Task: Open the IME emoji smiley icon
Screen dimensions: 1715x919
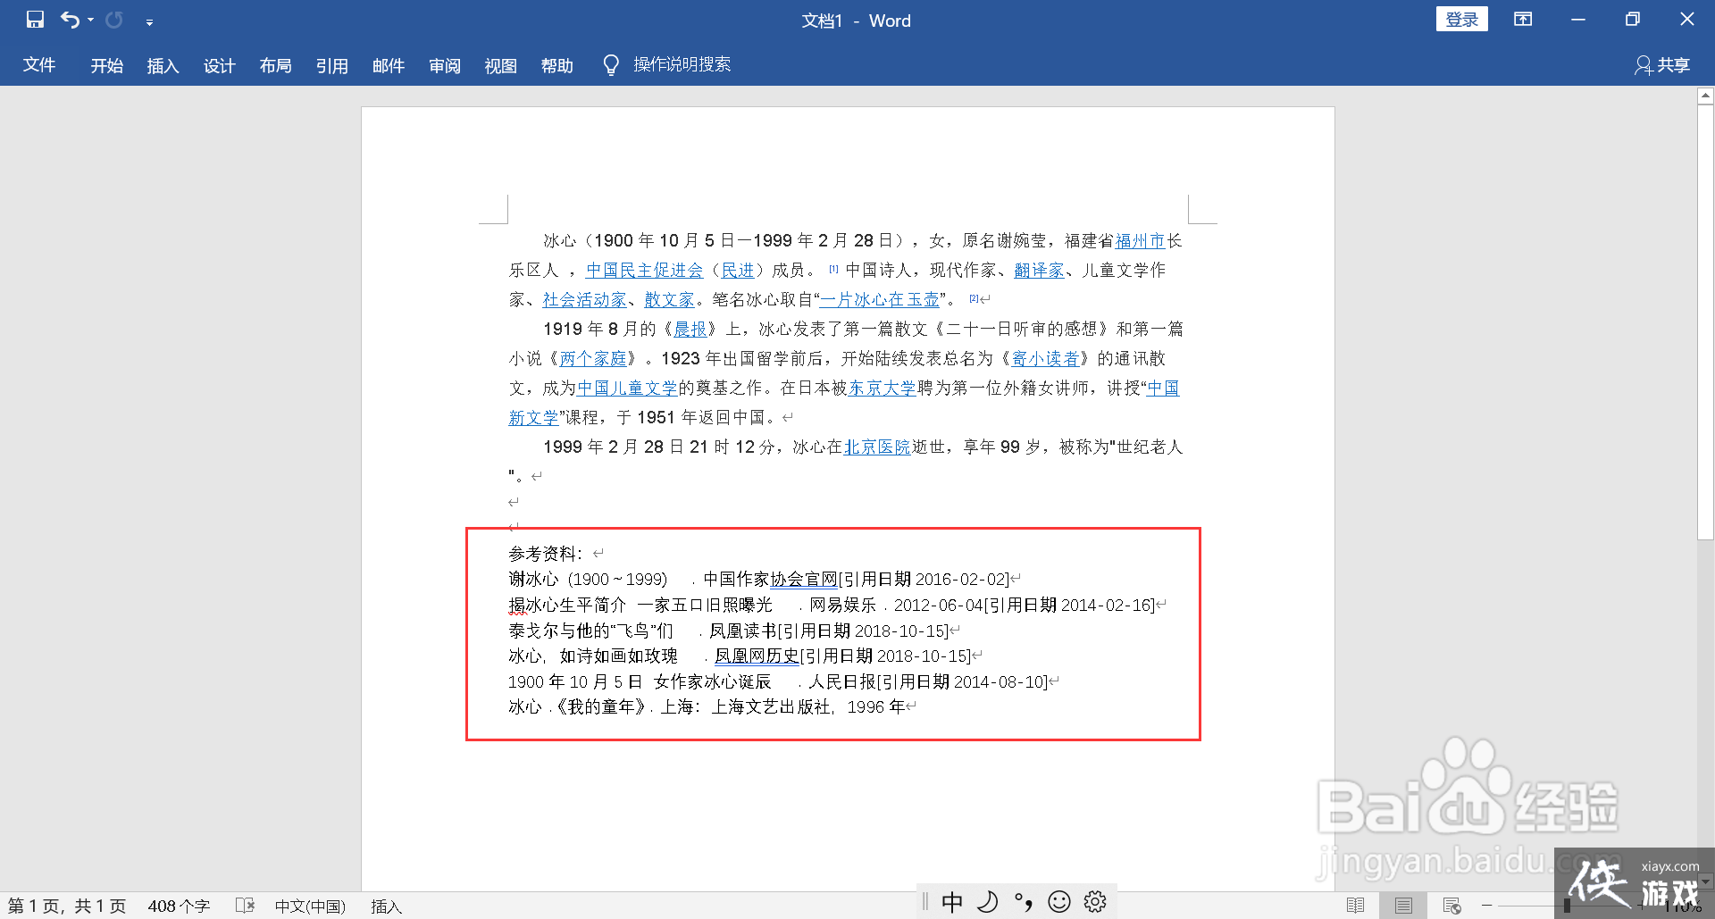Action: (1059, 902)
